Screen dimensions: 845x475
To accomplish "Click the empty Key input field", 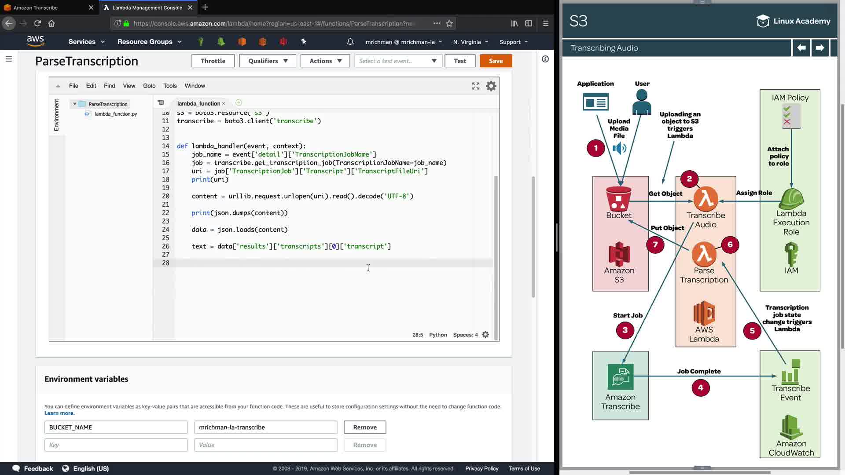I will point(116,445).
